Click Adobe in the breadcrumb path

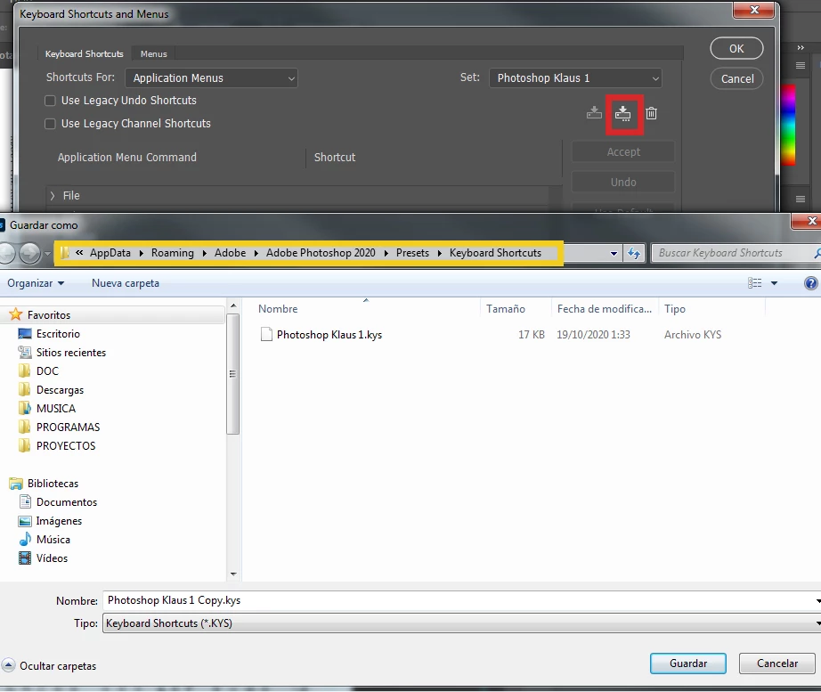[230, 253]
